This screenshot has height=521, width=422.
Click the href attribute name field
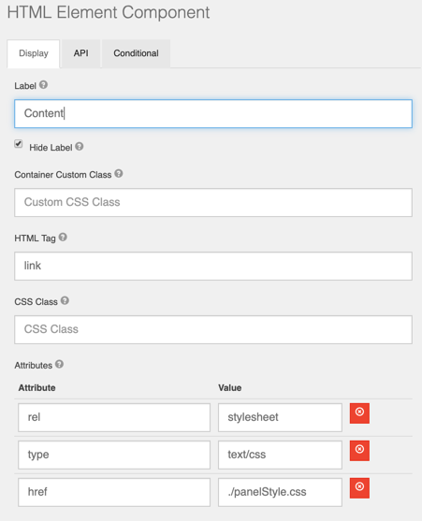tap(114, 492)
